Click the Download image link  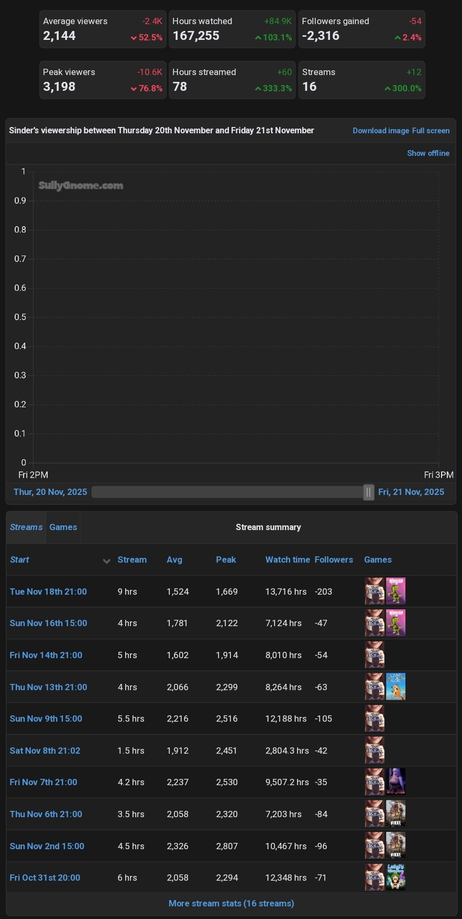[x=380, y=131]
